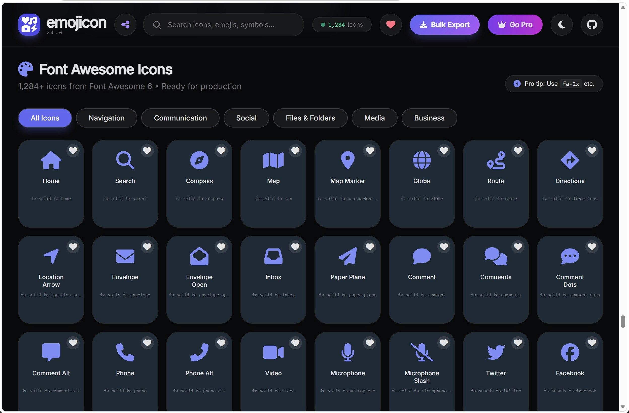Click the scrollbar up arrow
Image resolution: width=629 pixels, height=413 pixels.
click(623, 7)
